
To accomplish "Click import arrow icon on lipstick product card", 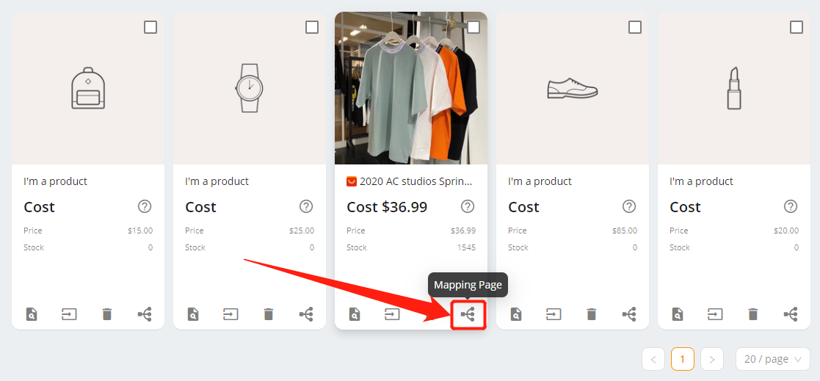I will (x=716, y=314).
